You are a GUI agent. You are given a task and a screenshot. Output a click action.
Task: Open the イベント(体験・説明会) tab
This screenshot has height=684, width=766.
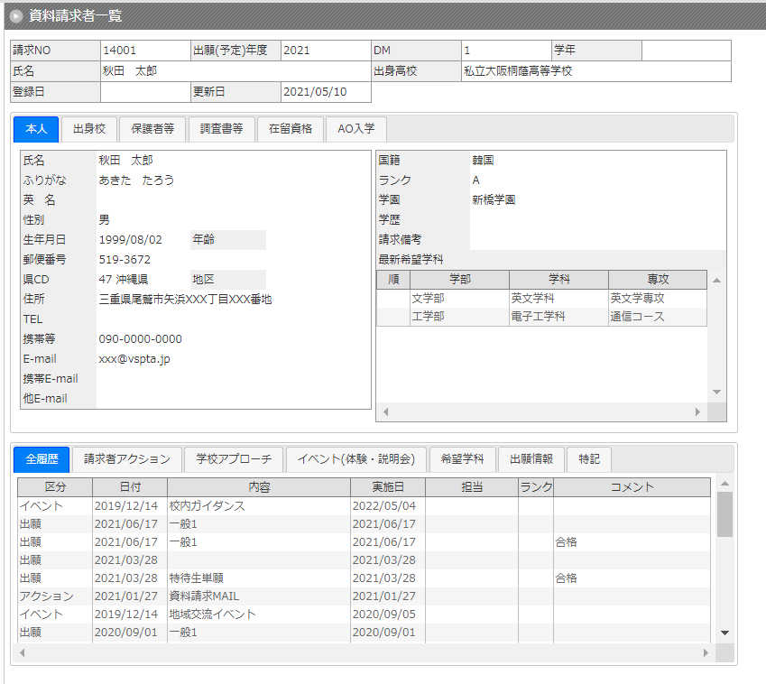pyautogui.click(x=356, y=459)
